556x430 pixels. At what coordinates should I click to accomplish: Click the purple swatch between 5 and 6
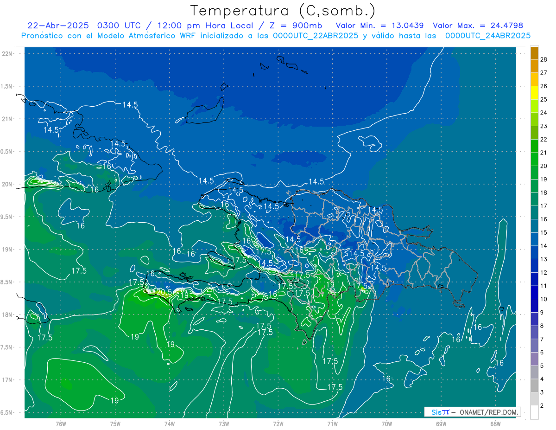click(534, 359)
